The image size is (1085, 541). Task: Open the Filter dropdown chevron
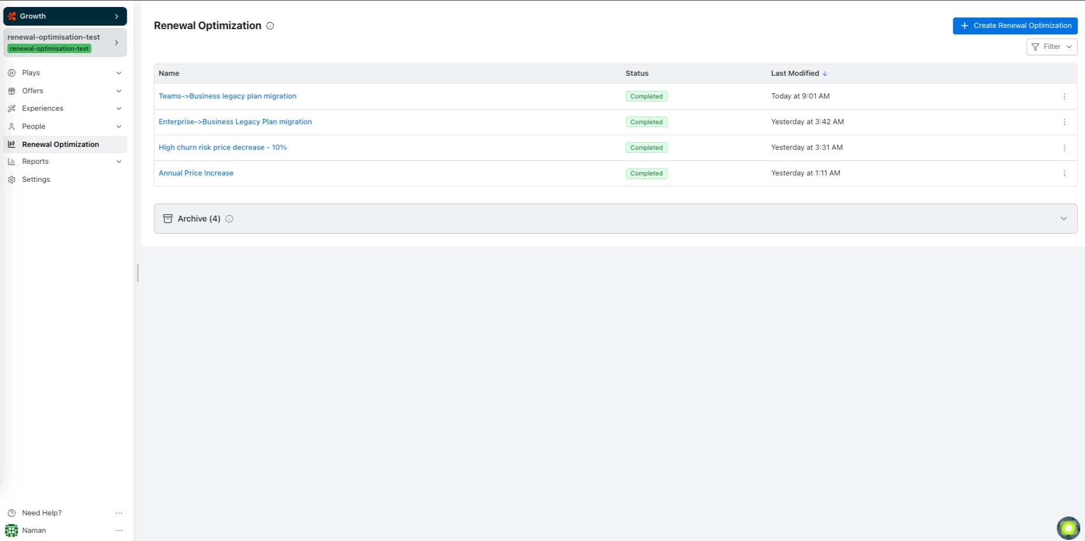pyautogui.click(x=1069, y=47)
